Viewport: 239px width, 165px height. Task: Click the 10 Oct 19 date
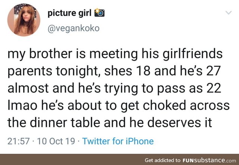point(56,141)
